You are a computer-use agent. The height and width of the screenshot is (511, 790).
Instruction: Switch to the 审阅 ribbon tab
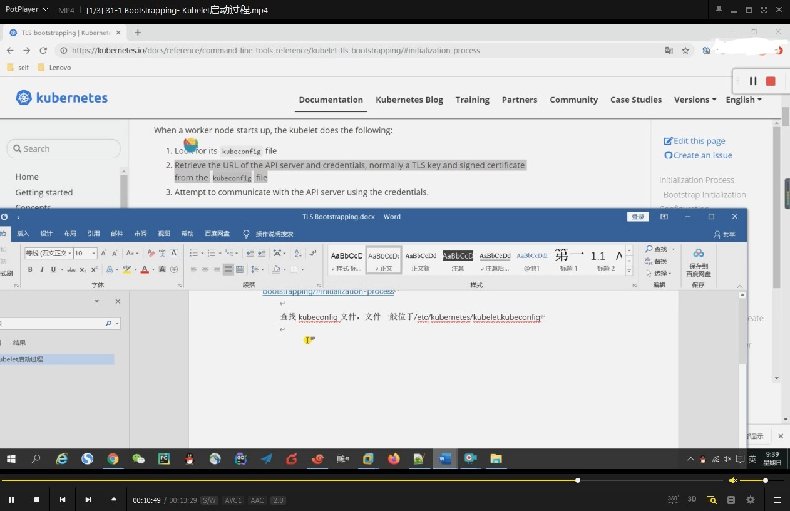(140, 233)
